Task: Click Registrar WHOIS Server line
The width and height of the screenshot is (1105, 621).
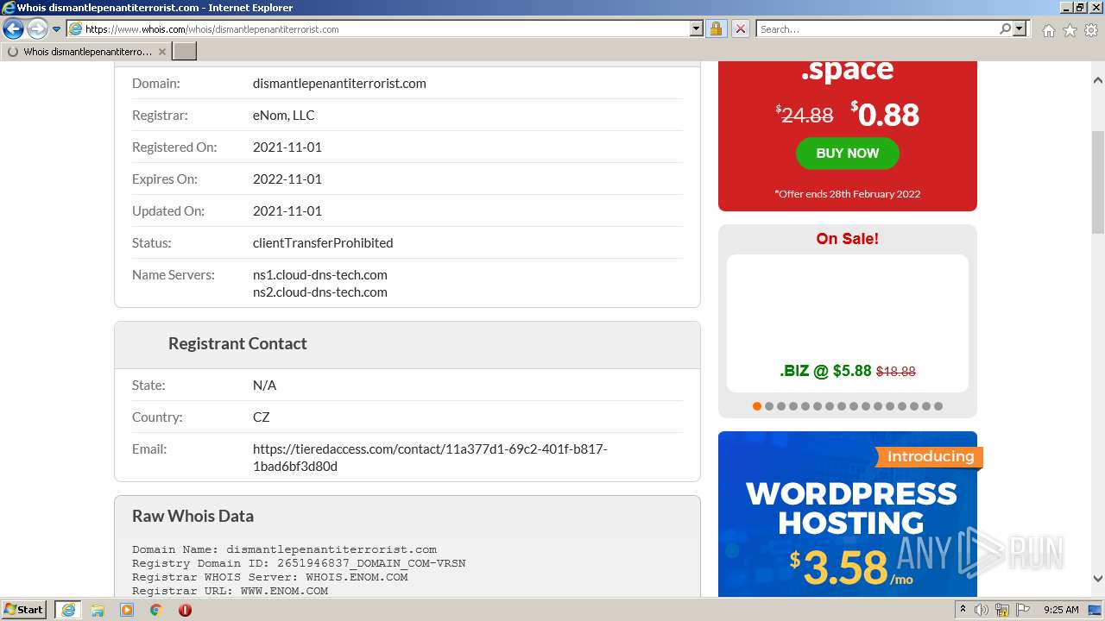Action: point(270,577)
